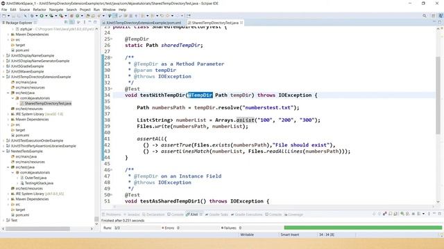
Task: Open the Window menu
Action: pyautogui.click(x=109, y=10)
